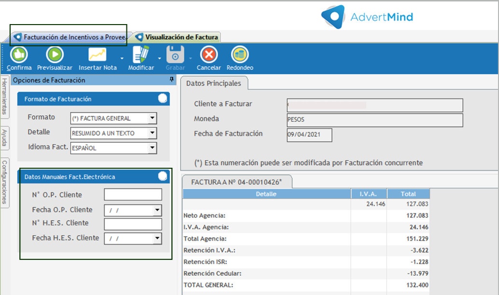
Task: Switch to Facturación de Incentivos tab
Action: (x=70, y=37)
